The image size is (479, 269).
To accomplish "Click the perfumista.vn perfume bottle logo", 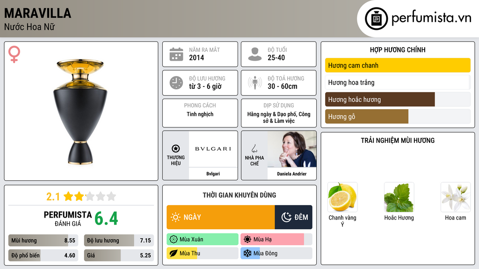I will tap(377, 19).
